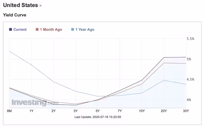Image resolution: width=204 pixels, height=127 pixels.
Task: Click the light blue 1 Year Ago swatch
Action: 73,29
